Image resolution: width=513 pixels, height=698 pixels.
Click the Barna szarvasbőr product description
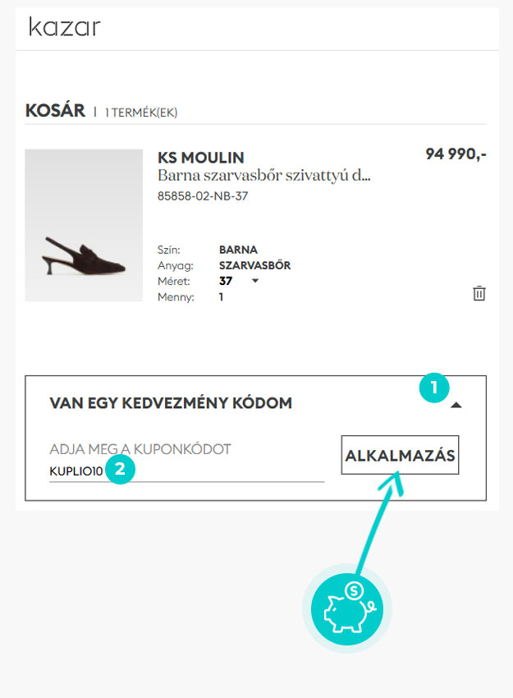click(x=263, y=176)
